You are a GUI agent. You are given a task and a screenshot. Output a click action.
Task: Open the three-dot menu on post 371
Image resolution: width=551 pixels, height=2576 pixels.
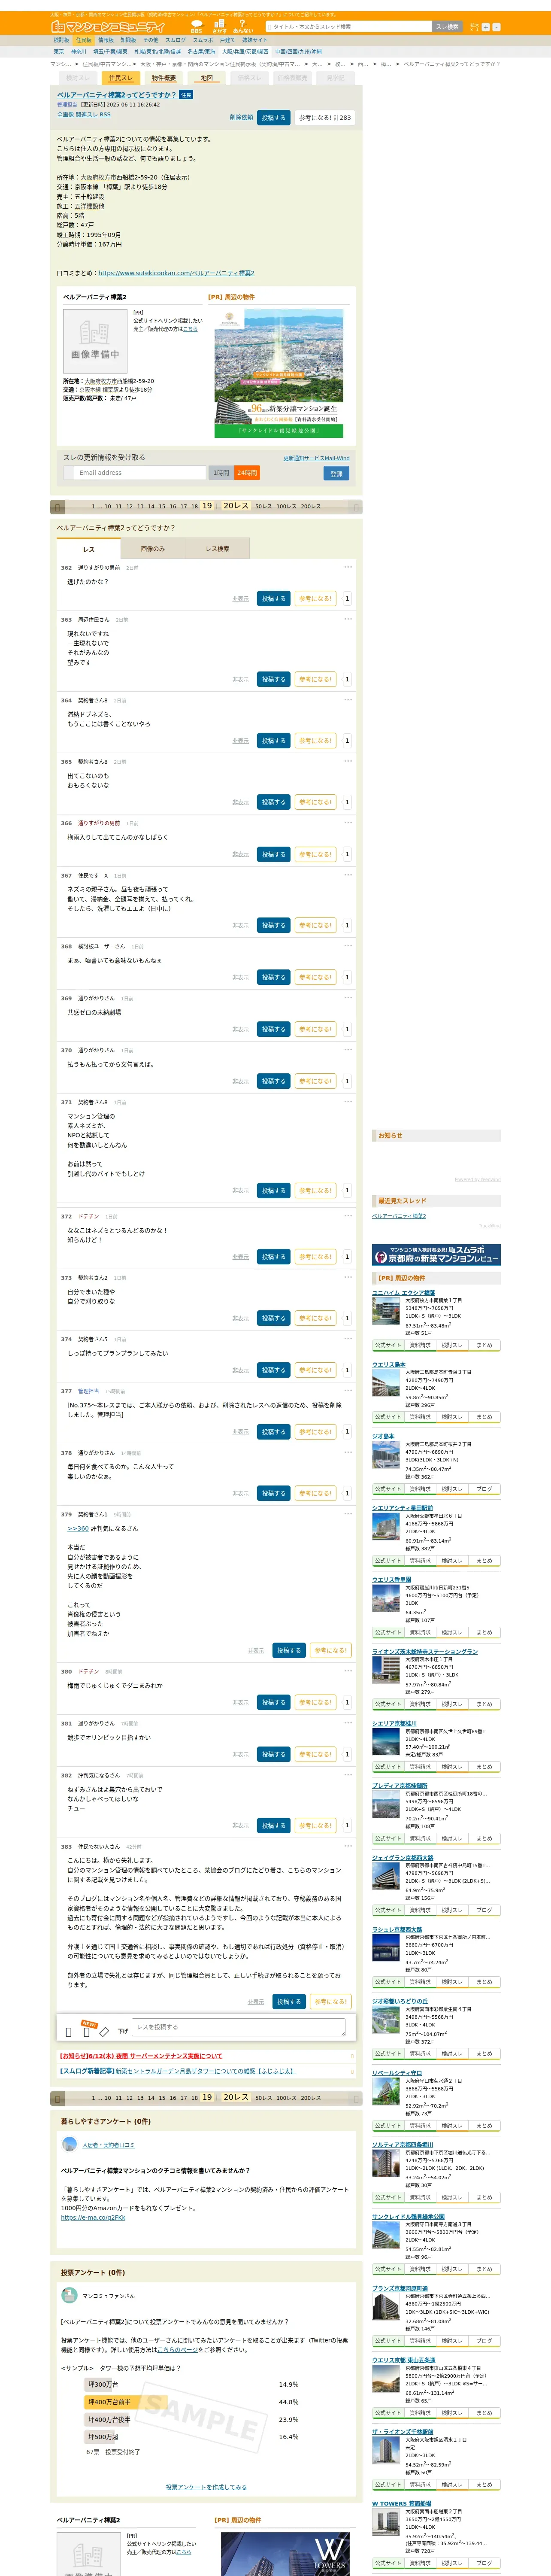[348, 1102]
